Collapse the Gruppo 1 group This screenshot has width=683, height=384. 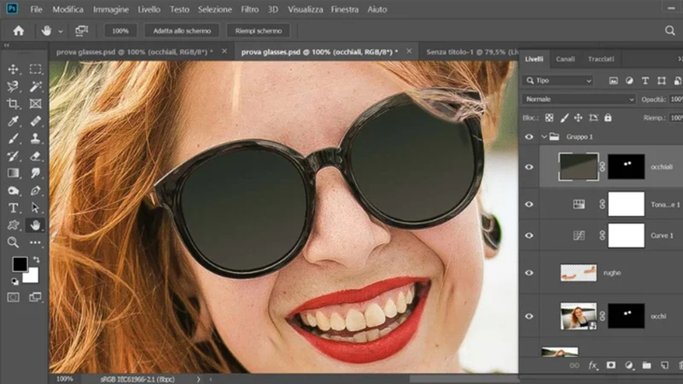click(x=544, y=137)
